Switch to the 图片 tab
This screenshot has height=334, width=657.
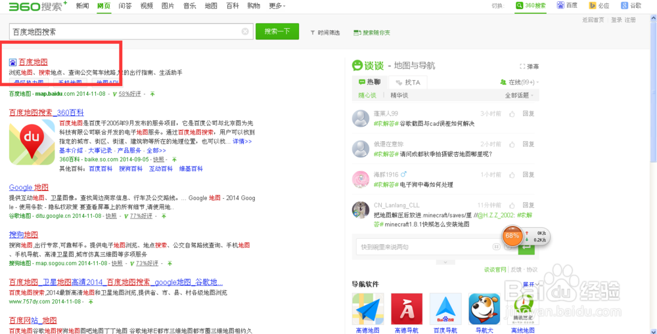click(x=168, y=6)
